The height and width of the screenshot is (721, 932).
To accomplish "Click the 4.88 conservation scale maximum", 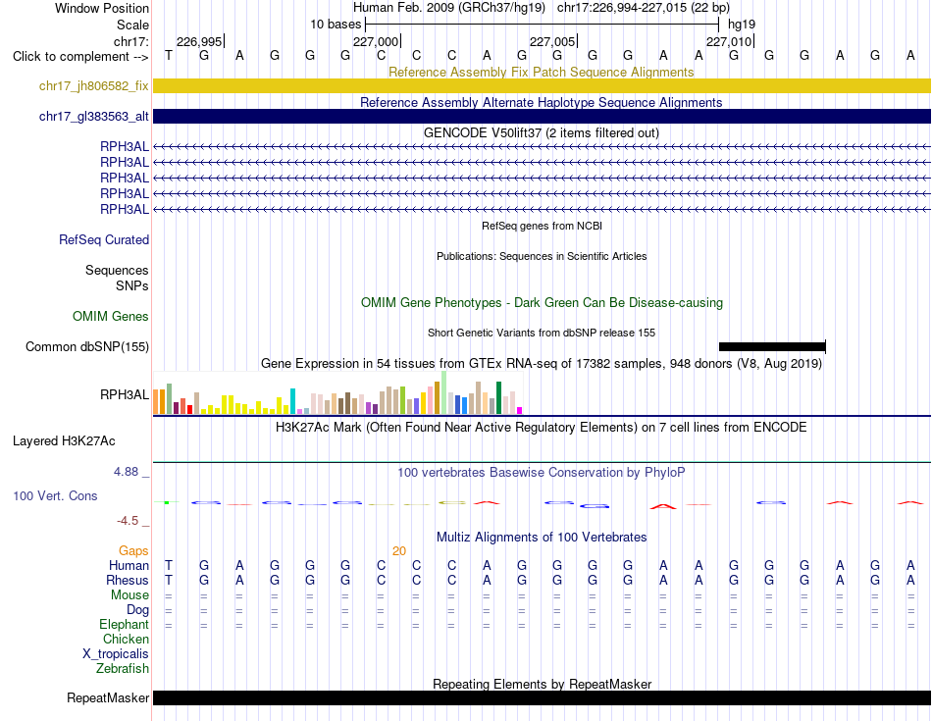I will [126, 472].
